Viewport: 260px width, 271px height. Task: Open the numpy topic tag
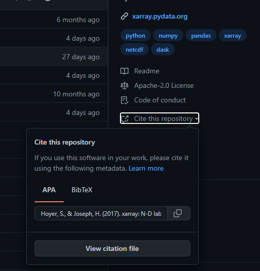(168, 36)
